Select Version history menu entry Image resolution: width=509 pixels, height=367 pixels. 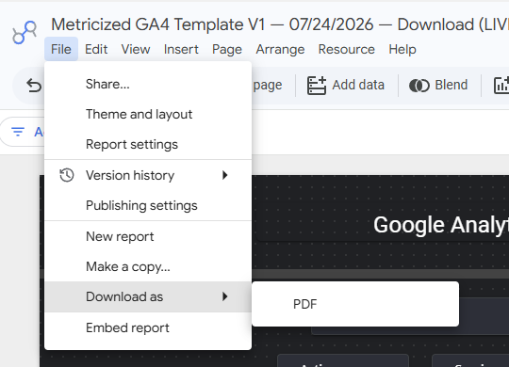click(x=148, y=175)
